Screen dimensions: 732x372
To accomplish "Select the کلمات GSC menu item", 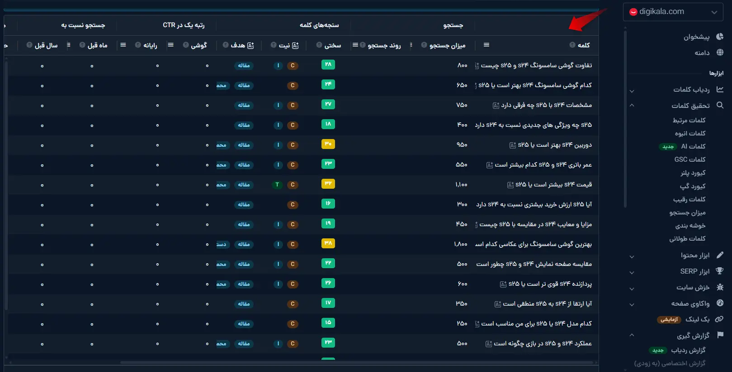I will [689, 159].
